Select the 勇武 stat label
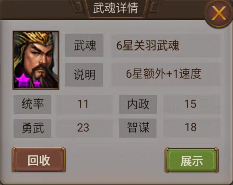This screenshot has height=185, width=233. [x=33, y=128]
